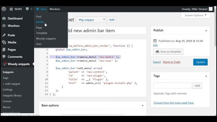Open the Php snippet type dropdown
The height and width of the screenshot is (122, 217).
point(91,20)
